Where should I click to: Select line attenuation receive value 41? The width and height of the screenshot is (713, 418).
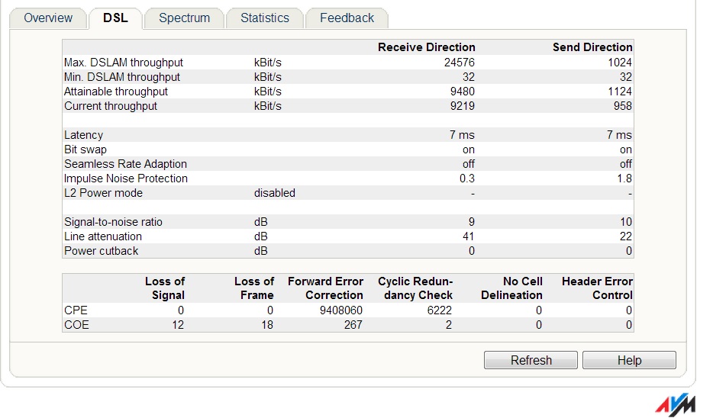pos(469,236)
